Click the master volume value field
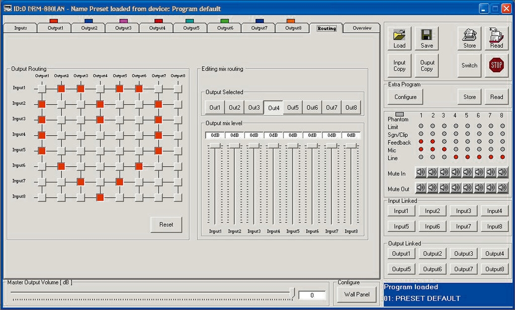The width and height of the screenshot is (515, 310). tap(312, 295)
